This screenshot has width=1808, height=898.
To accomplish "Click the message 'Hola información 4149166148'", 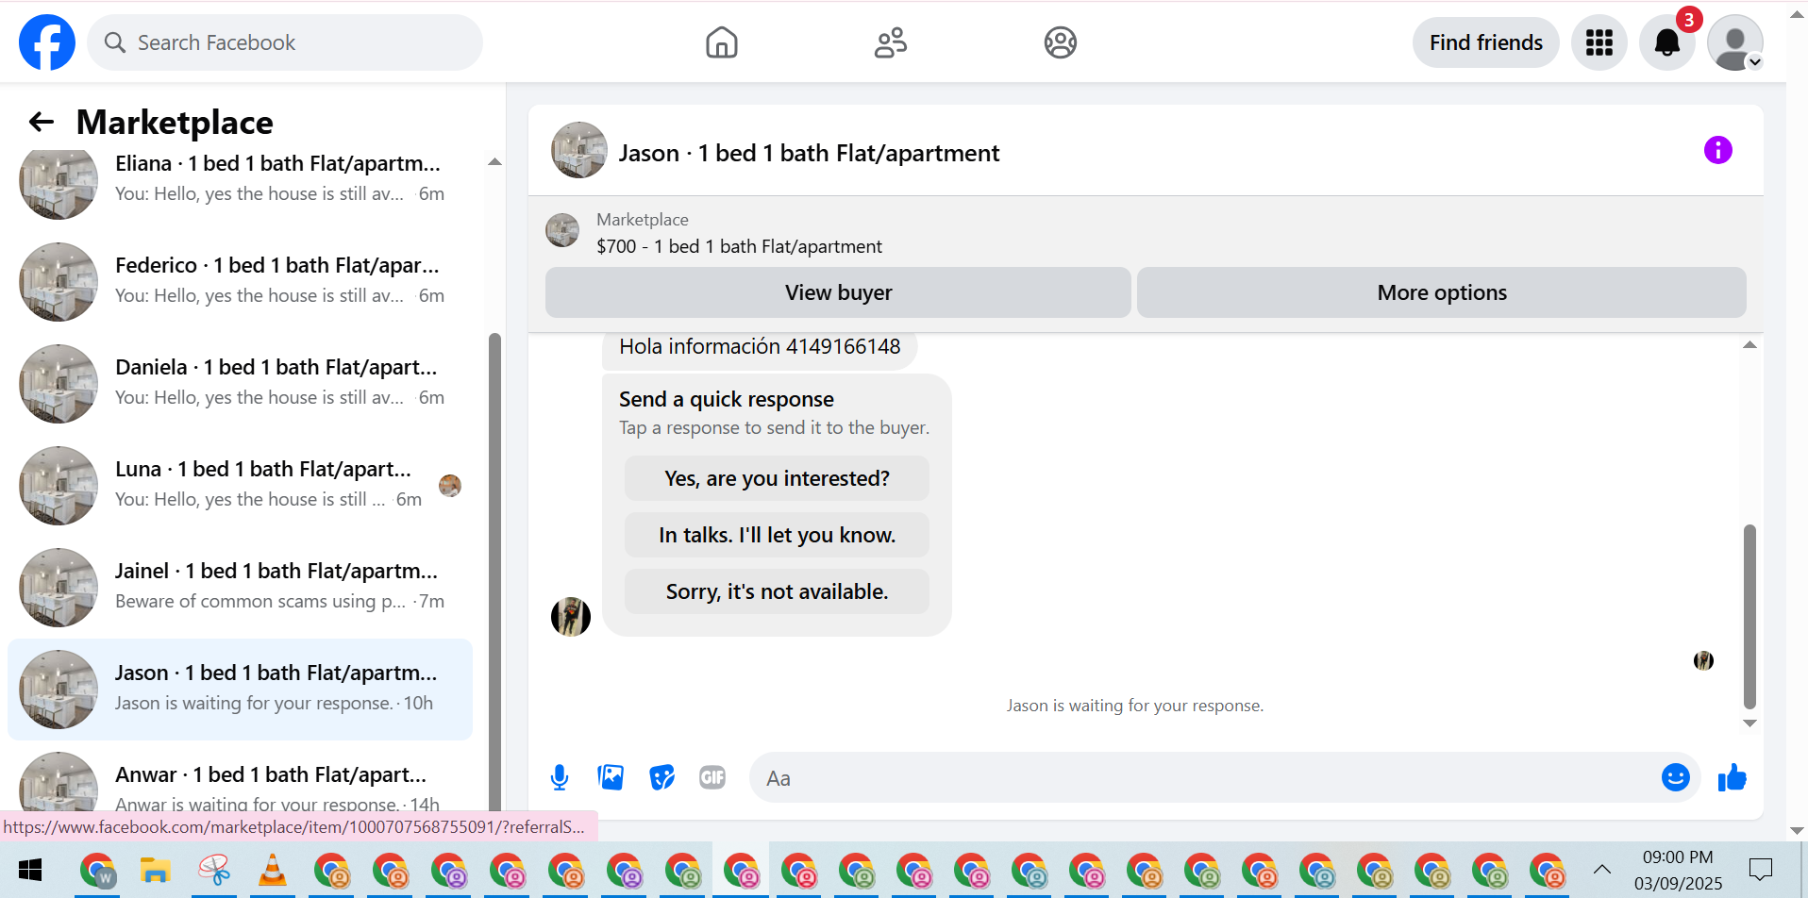I will [x=760, y=346].
